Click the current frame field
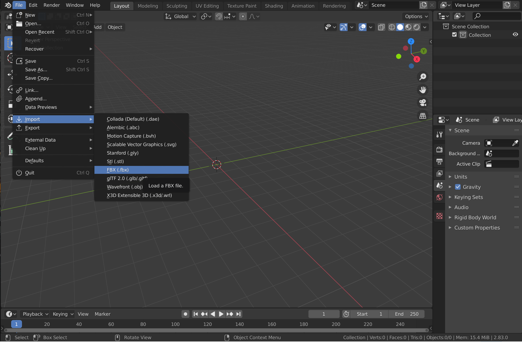522x342 pixels. tap(324, 314)
